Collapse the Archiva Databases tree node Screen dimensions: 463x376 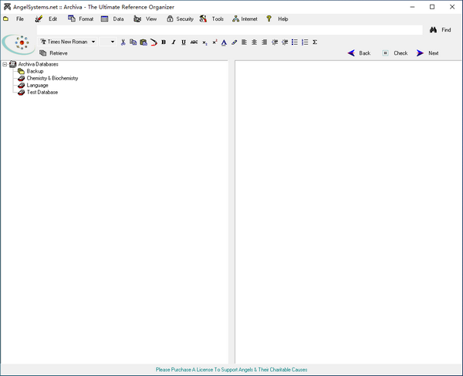pos(5,64)
